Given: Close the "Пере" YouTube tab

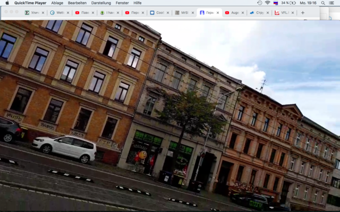Looking at the screenshot, I should pyautogui.click(x=143, y=13).
